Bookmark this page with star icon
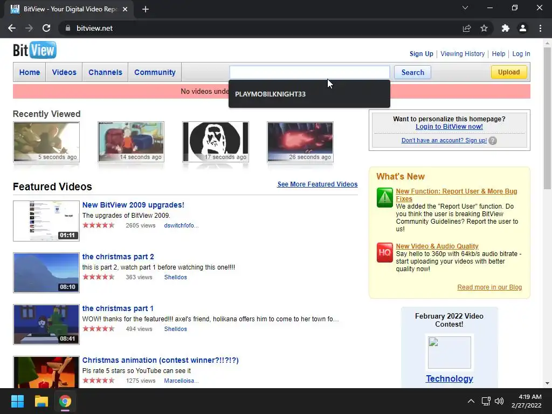The height and width of the screenshot is (414, 552). 484,28
